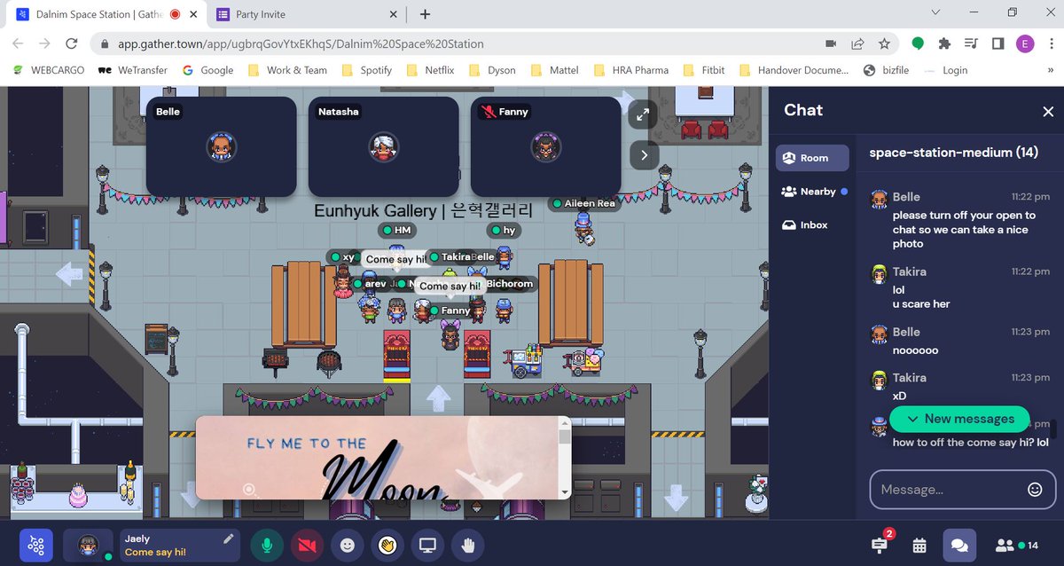Show next video tiles with the right chevron

click(x=644, y=155)
